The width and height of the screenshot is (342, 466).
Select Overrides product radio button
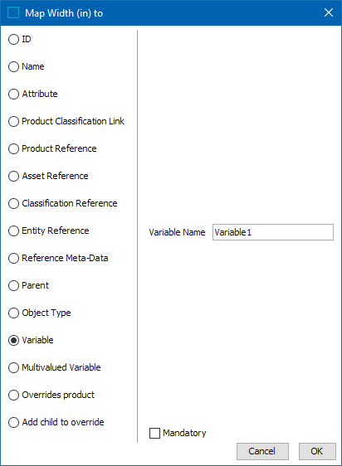[13, 395]
